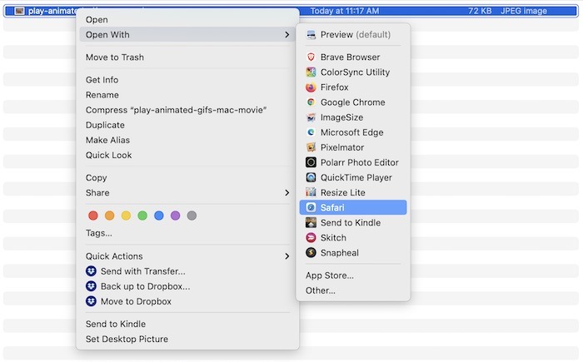
Task: Click the Polarr Photo Editor icon
Action: tap(311, 162)
